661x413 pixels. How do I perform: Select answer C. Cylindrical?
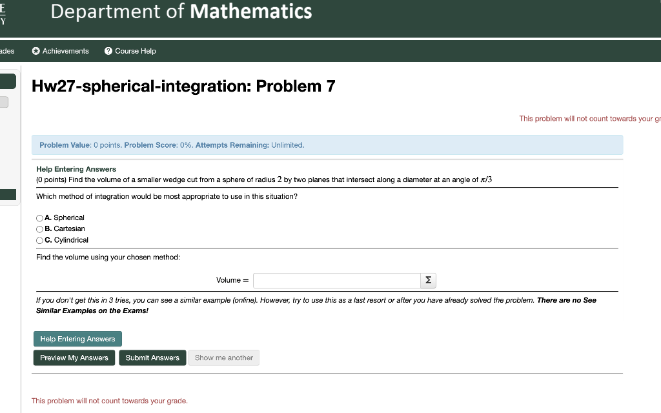39,240
